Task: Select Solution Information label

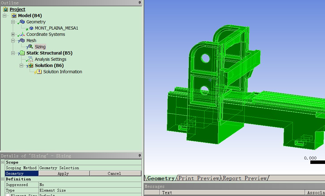Action: 62,72
